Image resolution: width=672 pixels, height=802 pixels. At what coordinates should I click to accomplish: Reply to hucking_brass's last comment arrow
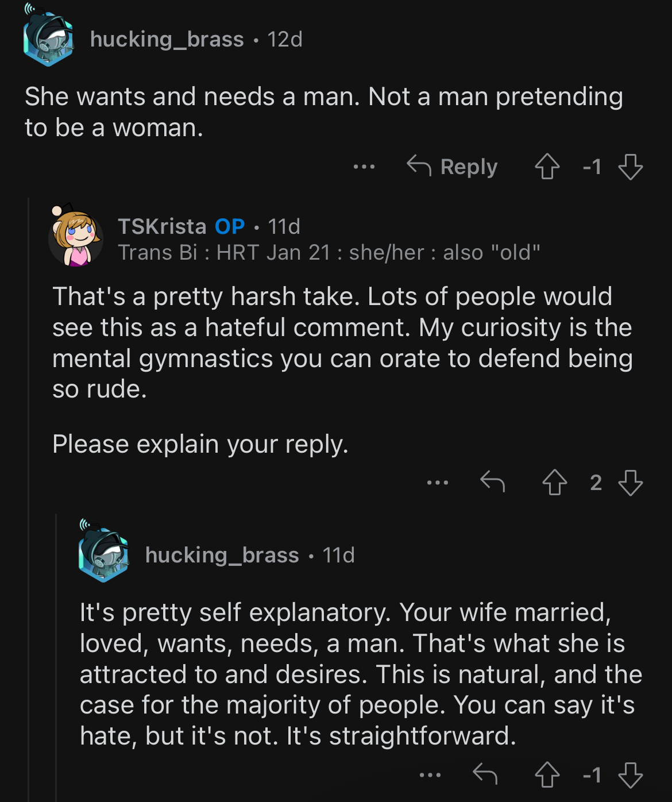coord(485,774)
